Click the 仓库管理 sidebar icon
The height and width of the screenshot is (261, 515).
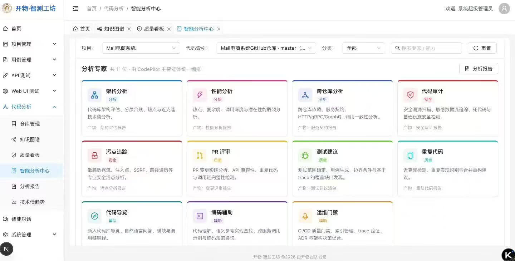[14, 124]
